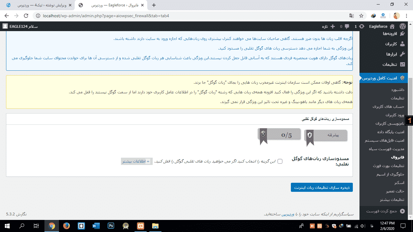Open Firefox from the taskbar
The width and height of the screenshot is (413, 232).
coord(67,226)
